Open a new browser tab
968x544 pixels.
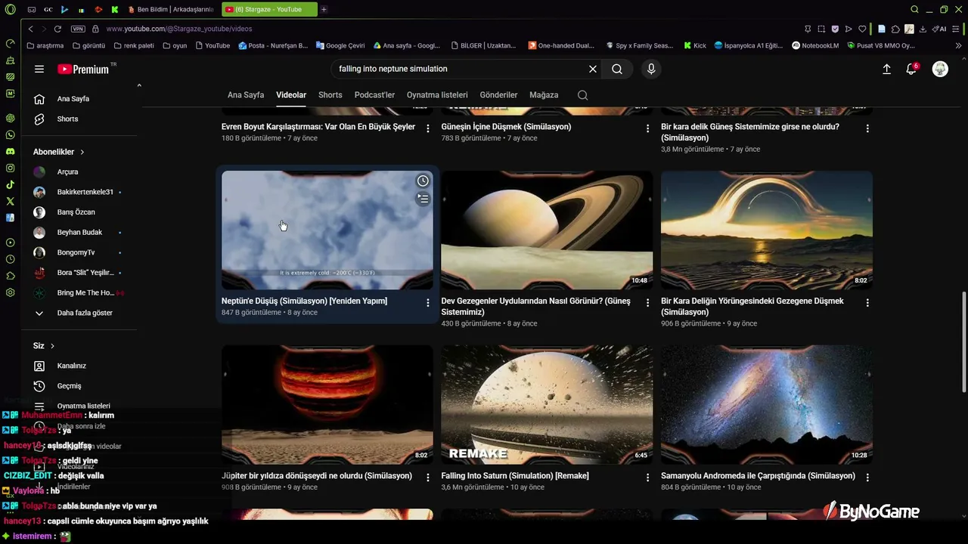pos(324,9)
